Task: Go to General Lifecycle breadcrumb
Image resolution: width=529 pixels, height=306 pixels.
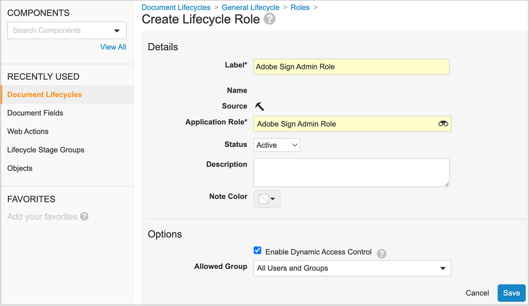Action: point(250,7)
